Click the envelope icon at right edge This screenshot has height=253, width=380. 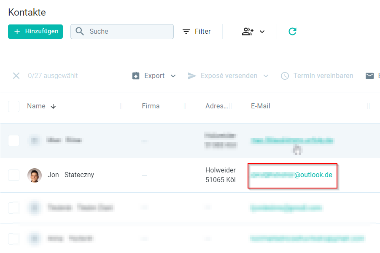click(369, 76)
